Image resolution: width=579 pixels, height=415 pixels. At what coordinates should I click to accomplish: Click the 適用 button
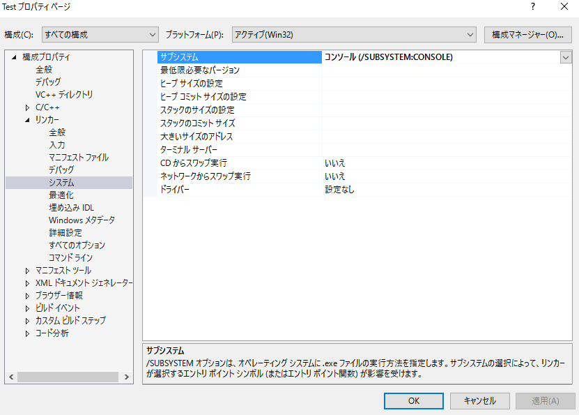click(x=546, y=401)
